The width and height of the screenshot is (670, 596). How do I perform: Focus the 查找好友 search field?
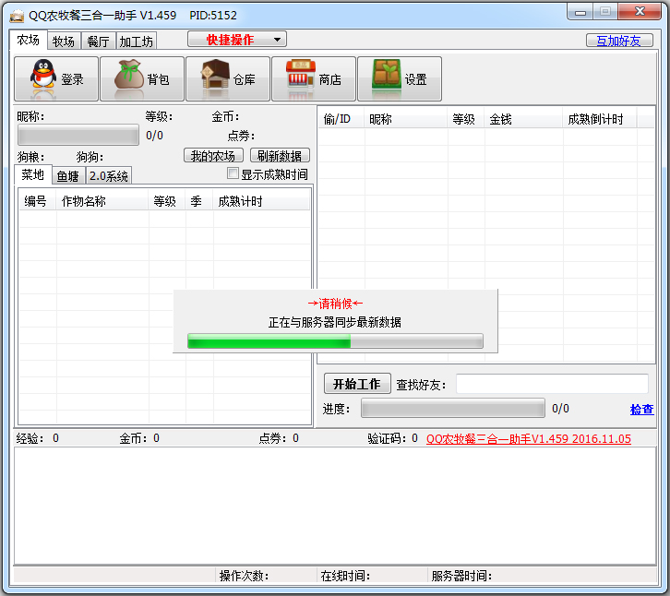pyautogui.click(x=552, y=384)
